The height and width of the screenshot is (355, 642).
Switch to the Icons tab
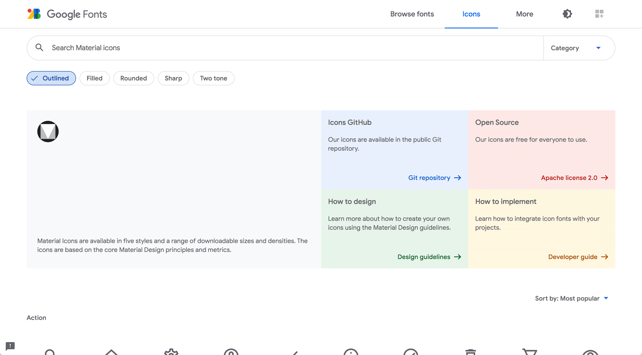(x=471, y=14)
